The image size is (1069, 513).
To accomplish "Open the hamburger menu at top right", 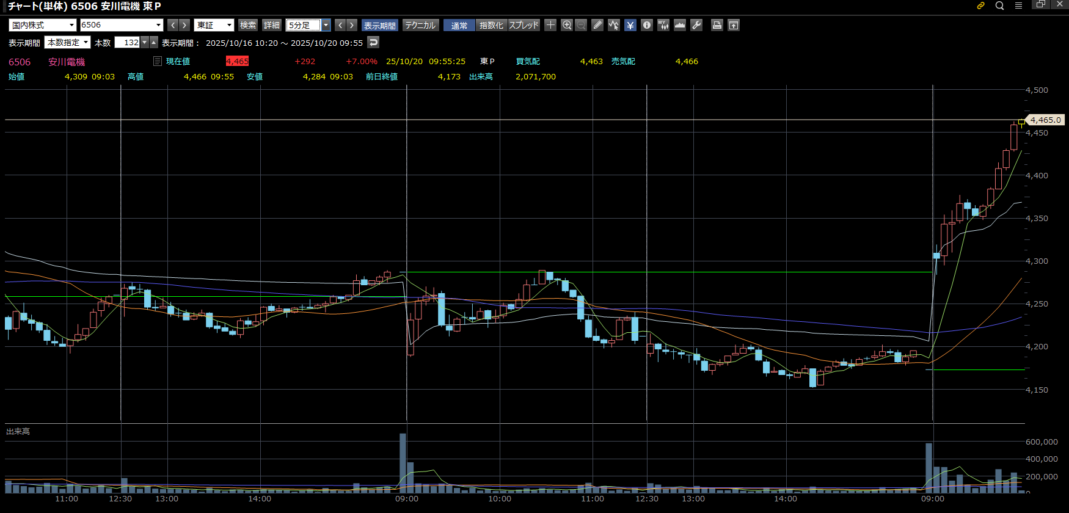I will 1018,5.
